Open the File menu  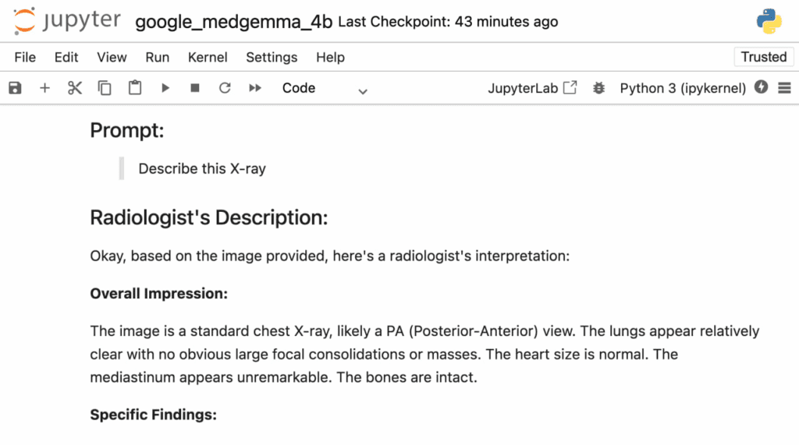pyautogui.click(x=25, y=57)
